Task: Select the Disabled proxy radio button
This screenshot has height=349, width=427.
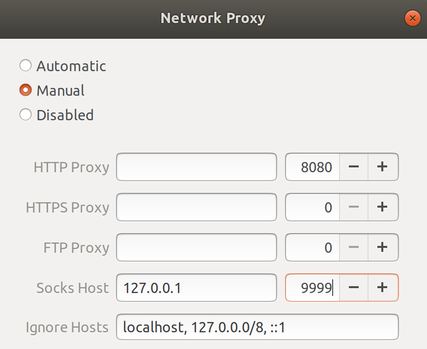Action: click(26, 115)
